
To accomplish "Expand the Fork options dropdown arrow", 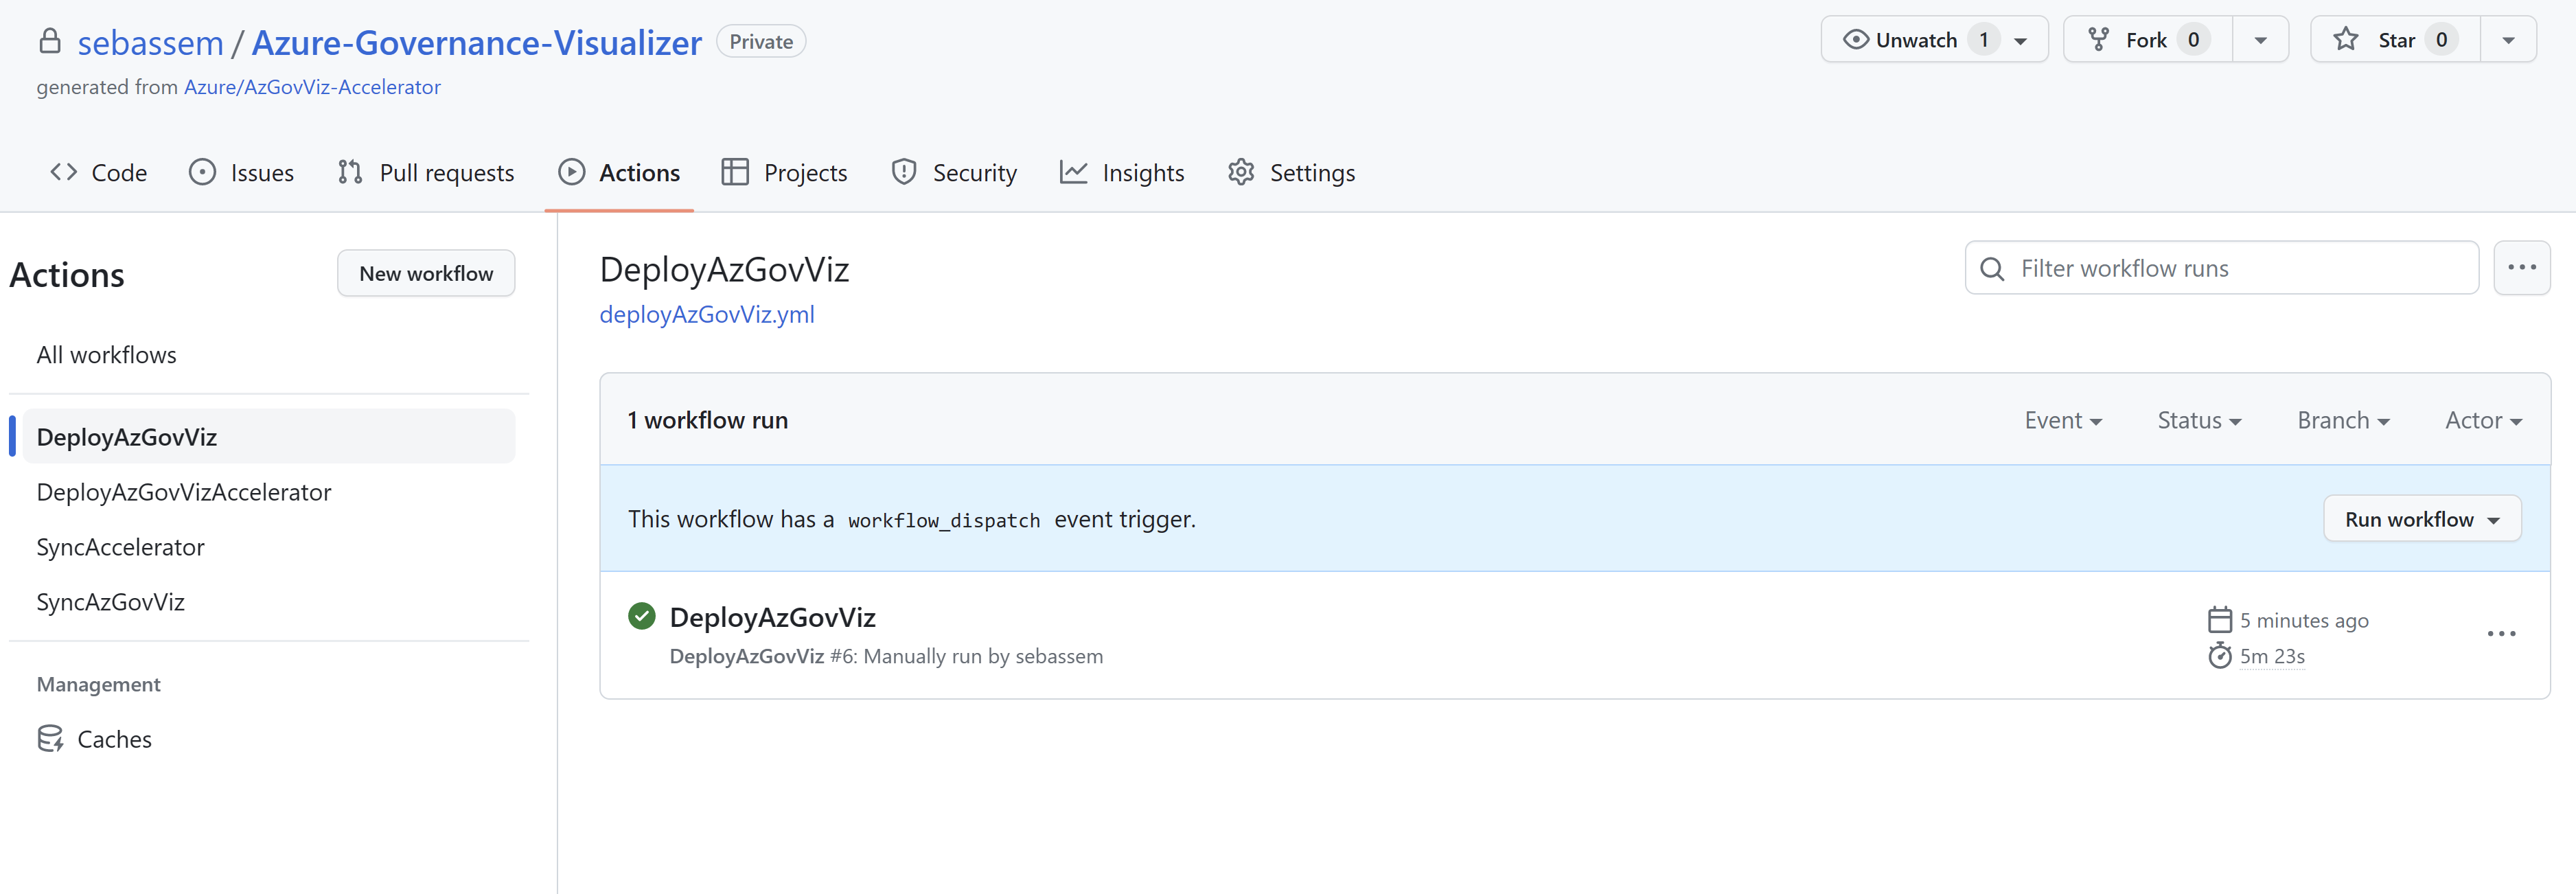I will [x=2260, y=40].
